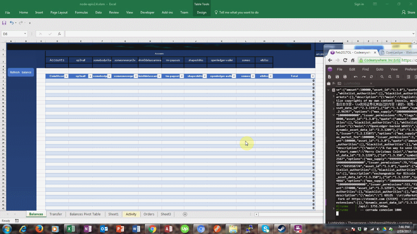Open the Formulas ribbon tab
This screenshot has width=417, height=234.
click(82, 13)
